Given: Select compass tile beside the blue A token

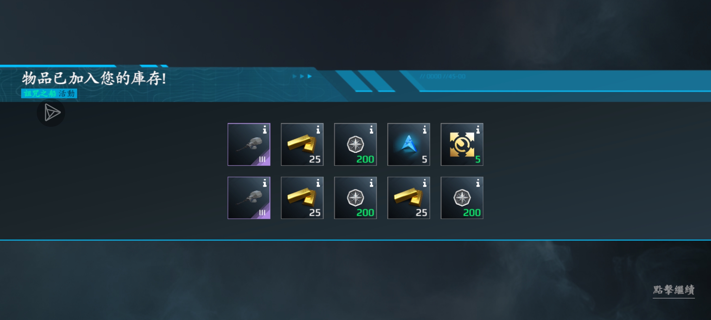Looking at the screenshot, I should [x=355, y=144].
